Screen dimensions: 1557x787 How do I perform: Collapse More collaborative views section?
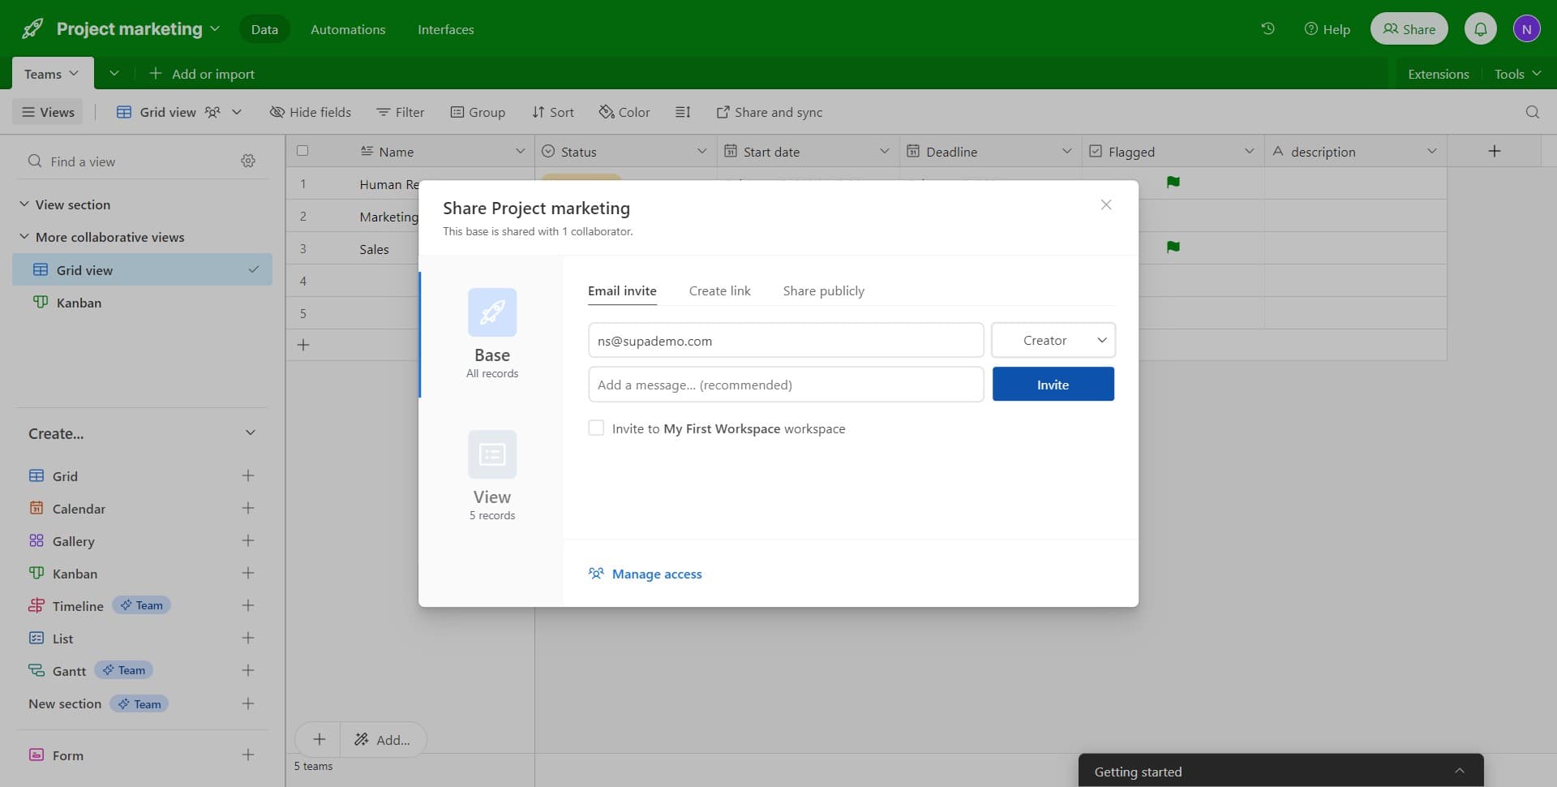(24, 237)
